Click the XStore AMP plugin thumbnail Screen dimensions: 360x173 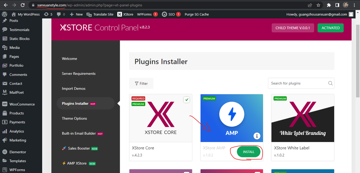[232, 118]
